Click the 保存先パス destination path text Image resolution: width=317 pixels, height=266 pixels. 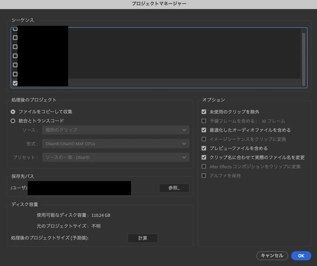[x=79, y=188]
